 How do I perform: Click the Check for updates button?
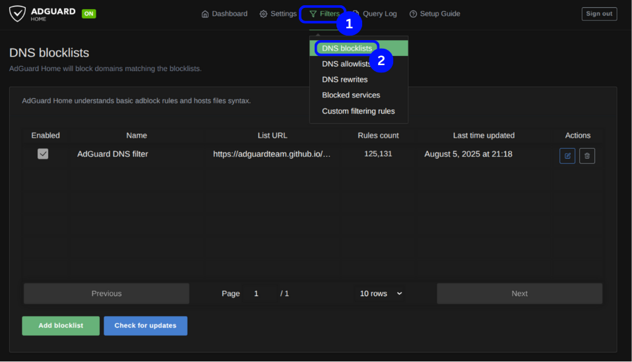[145, 326]
